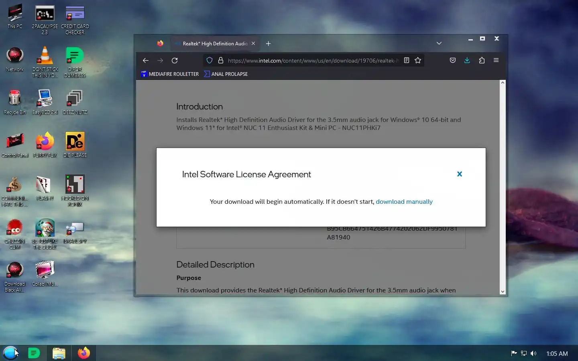
Task: Open Download Black Al... desktop shortcut
Action: click(15, 277)
